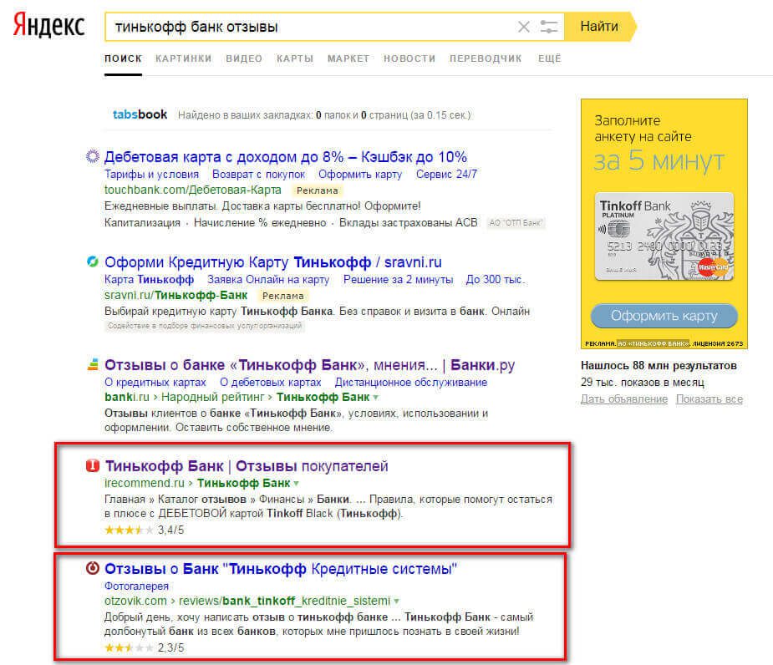Open the До 300 тыс. sitelink
This screenshot has width=773, height=665.
[x=495, y=280]
